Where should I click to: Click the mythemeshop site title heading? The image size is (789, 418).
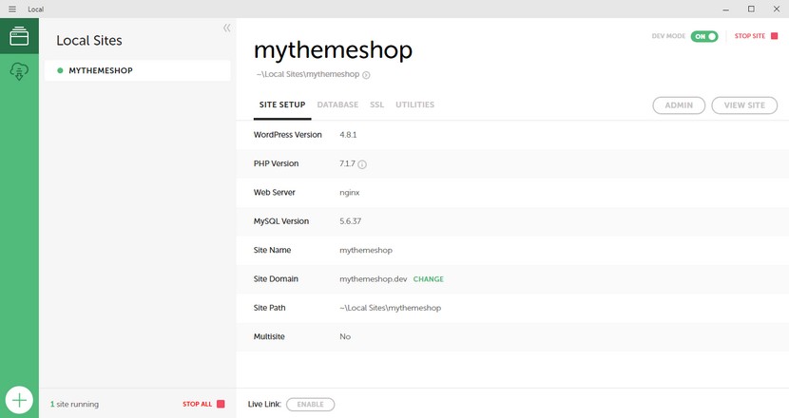tap(333, 49)
